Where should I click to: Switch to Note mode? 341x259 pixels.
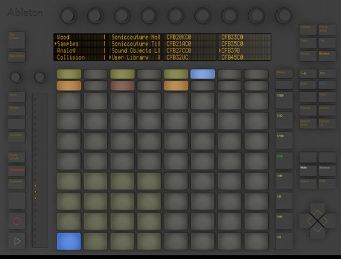(308, 170)
